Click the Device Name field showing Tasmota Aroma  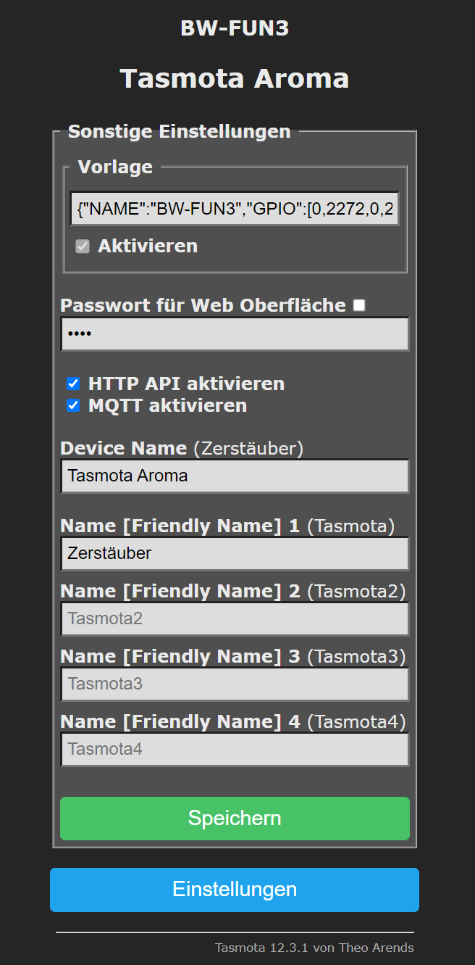[x=235, y=476]
